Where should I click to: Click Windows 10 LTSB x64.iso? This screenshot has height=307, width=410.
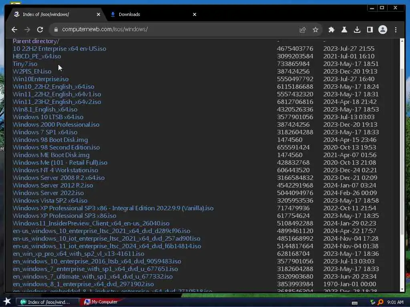click(x=48, y=117)
